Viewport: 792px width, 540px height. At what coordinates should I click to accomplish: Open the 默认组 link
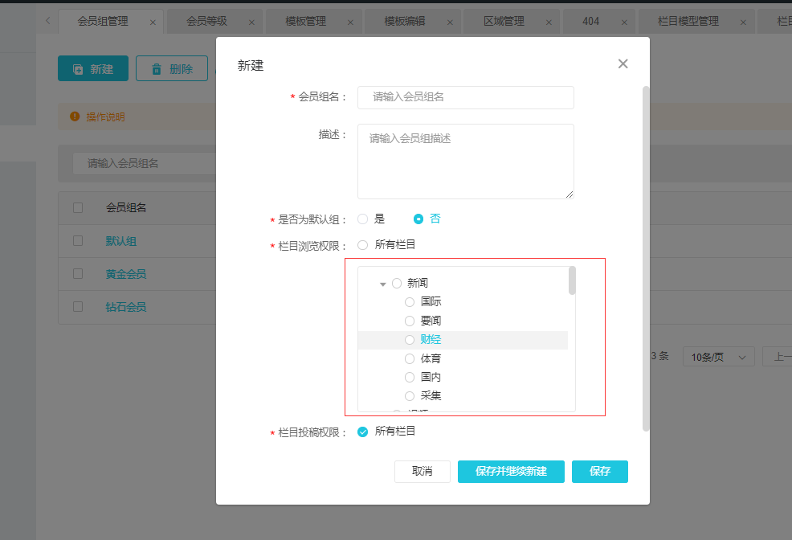[120, 241]
